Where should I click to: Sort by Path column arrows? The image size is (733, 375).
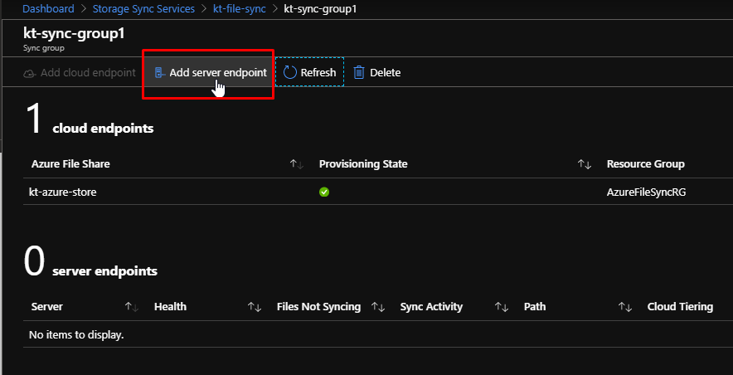tap(625, 307)
